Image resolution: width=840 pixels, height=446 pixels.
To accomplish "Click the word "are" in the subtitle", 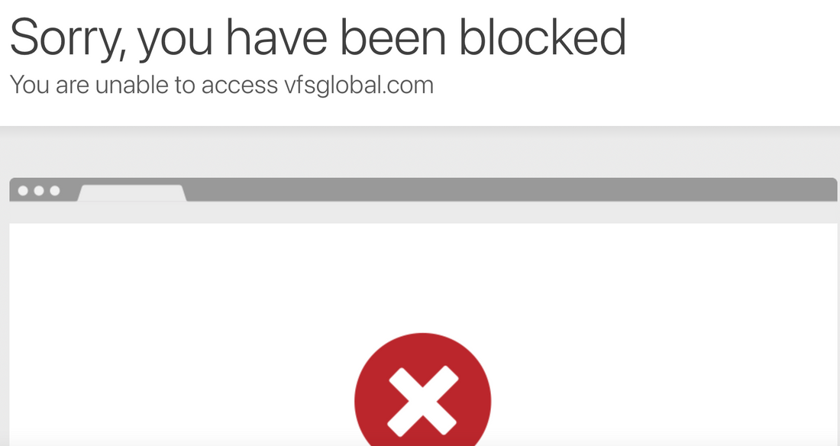I will [x=73, y=87].
